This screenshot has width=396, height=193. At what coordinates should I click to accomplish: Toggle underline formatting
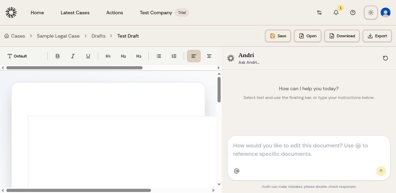[88, 56]
